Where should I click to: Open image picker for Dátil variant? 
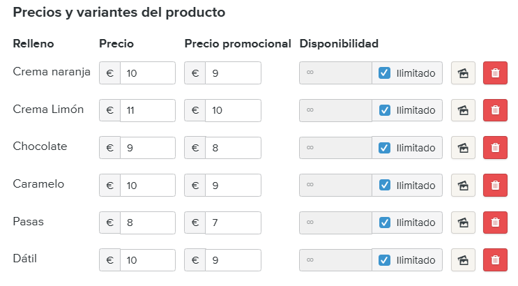tap(462, 260)
